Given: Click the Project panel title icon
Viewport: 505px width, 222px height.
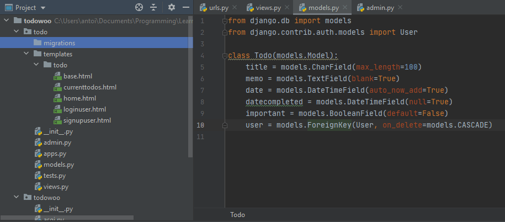Looking at the screenshot, I should tap(9, 7).
